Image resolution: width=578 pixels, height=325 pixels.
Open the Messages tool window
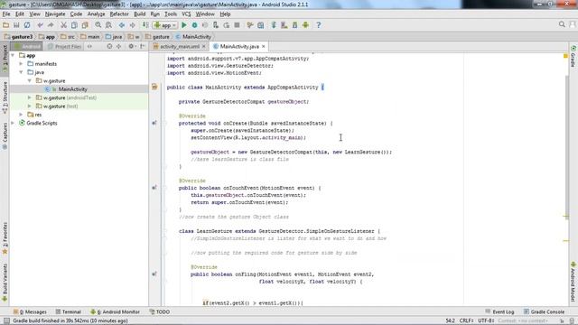(x=30, y=311)
